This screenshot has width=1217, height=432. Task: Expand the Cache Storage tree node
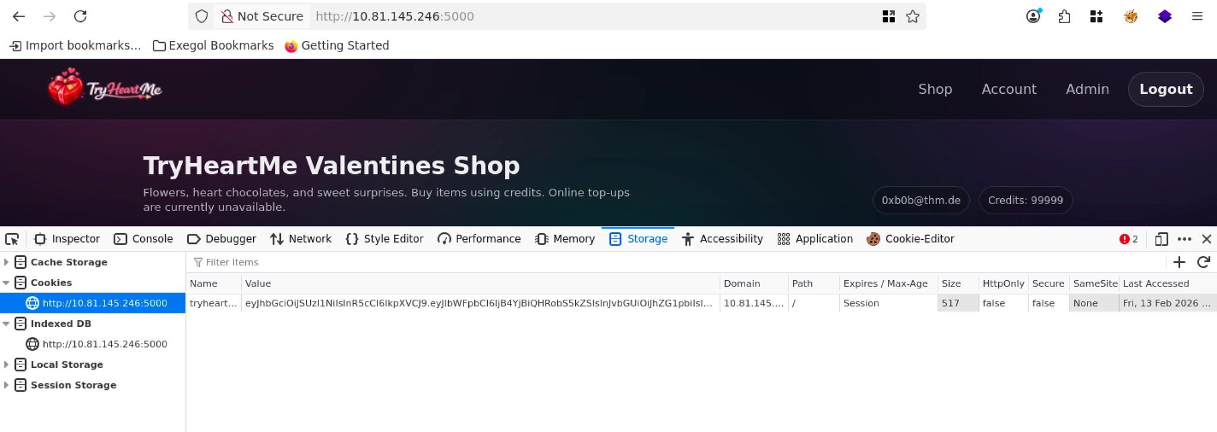pyautogui.click(x=7, y=262)
